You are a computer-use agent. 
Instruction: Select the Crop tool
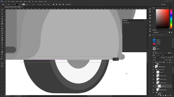2,19
